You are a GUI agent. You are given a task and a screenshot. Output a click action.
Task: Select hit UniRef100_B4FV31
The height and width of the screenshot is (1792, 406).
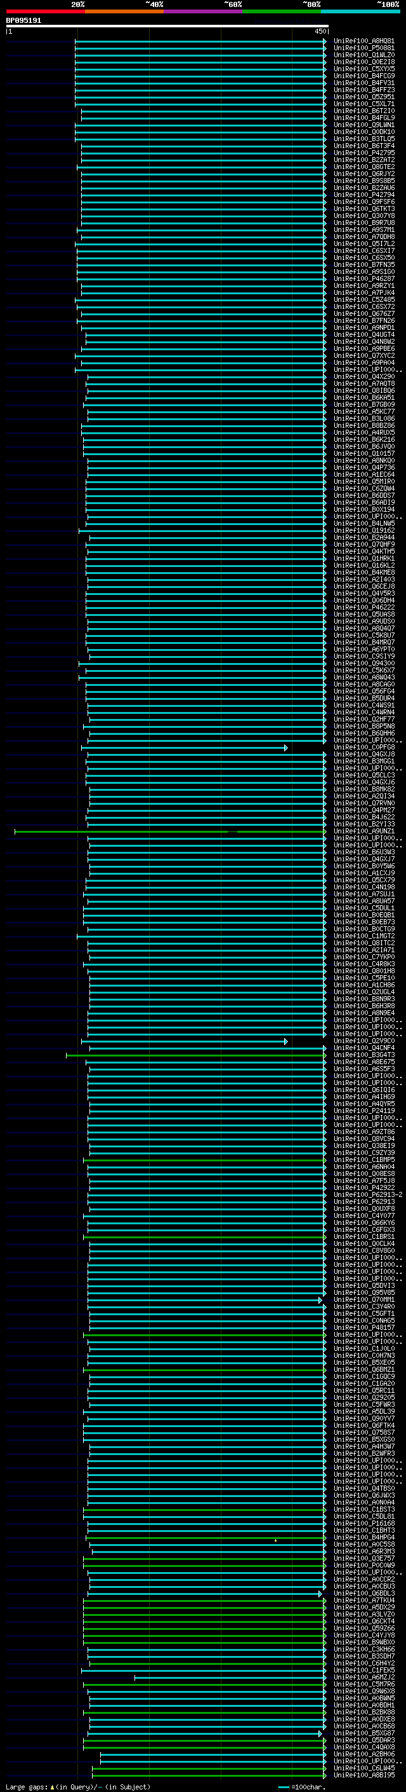click(x=363, y=83)
